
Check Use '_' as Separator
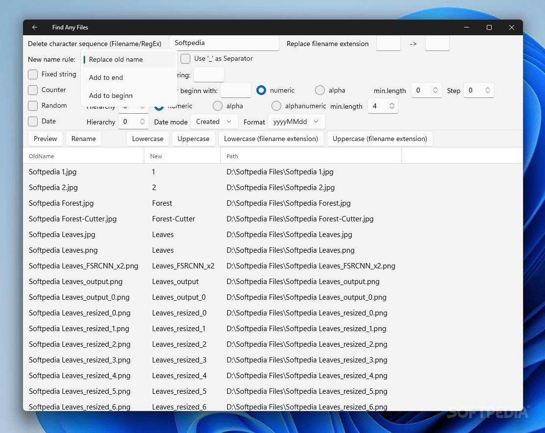click(x=185, y=58)
